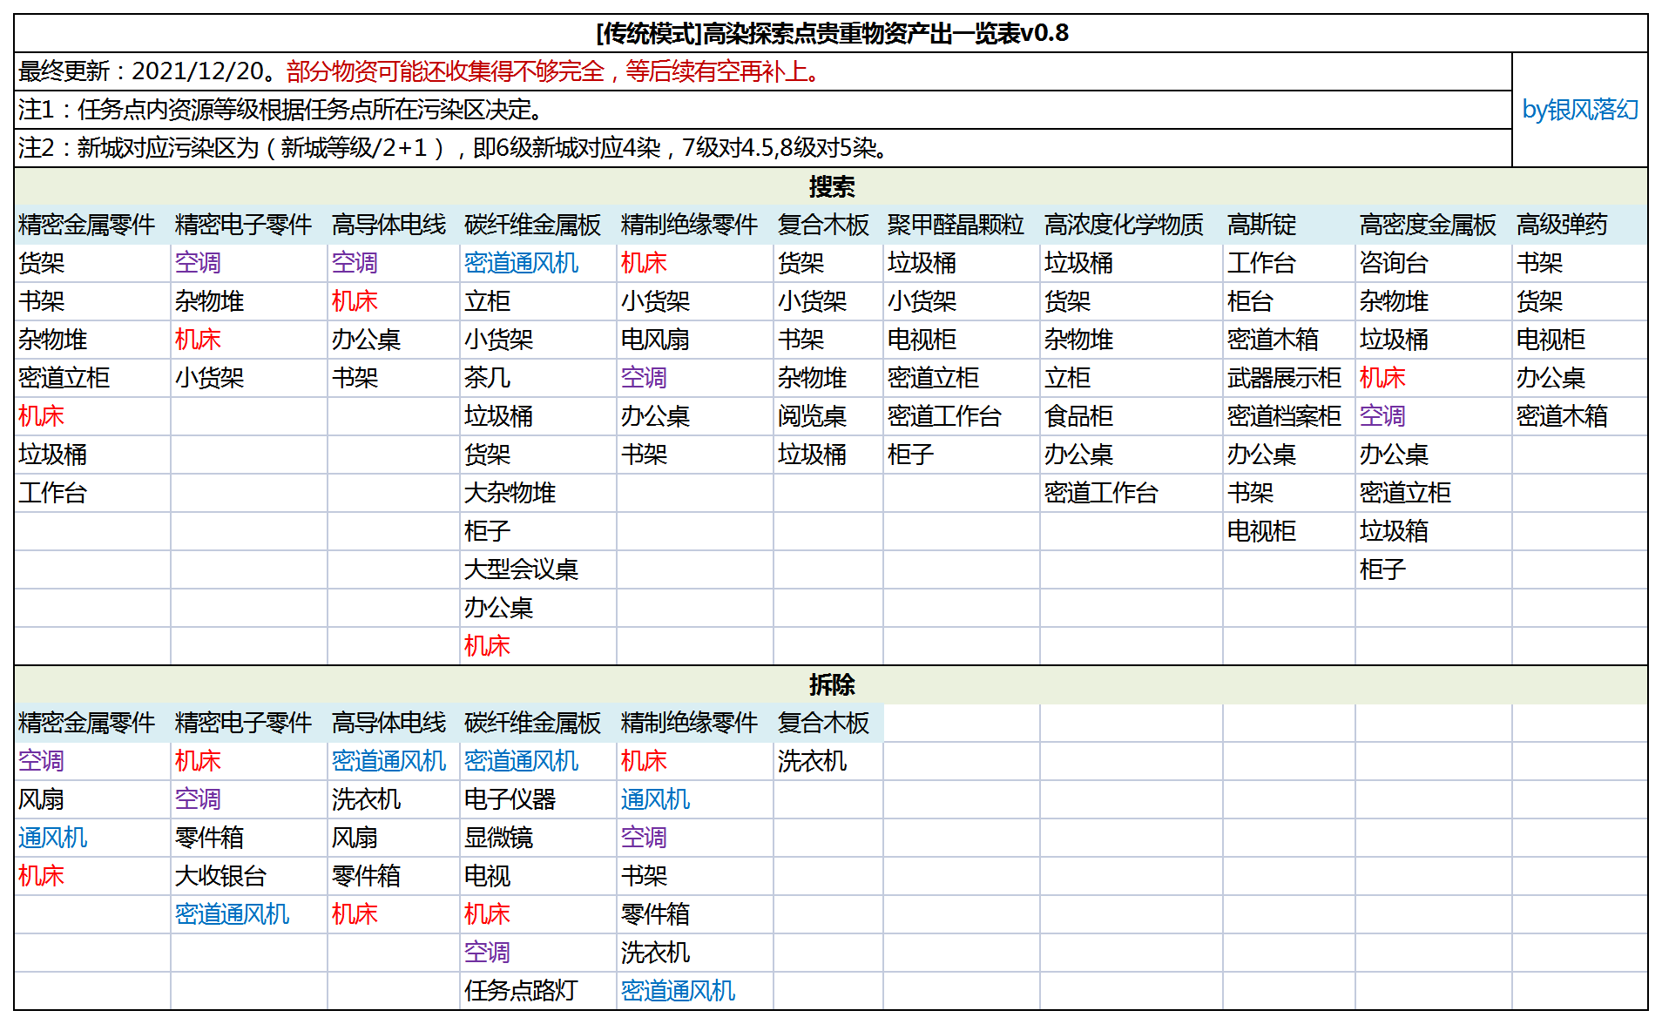1662x1024 pixels.
Task: Select the 拆除 section header row
Action: pyautogui.click(x=831, y=684)
